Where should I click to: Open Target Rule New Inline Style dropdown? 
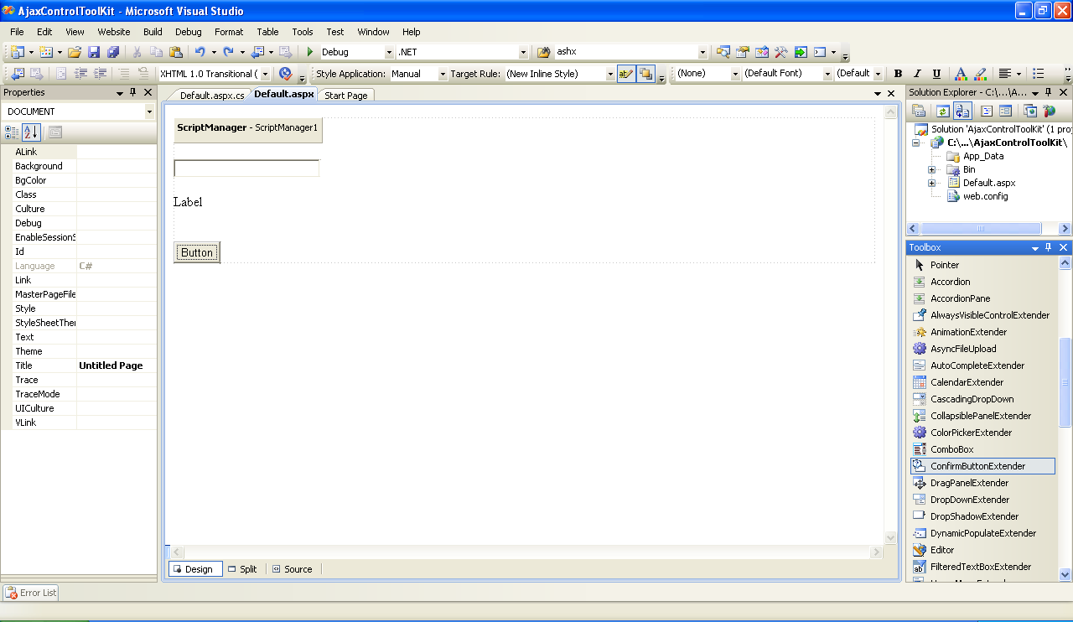click(610, 74)
